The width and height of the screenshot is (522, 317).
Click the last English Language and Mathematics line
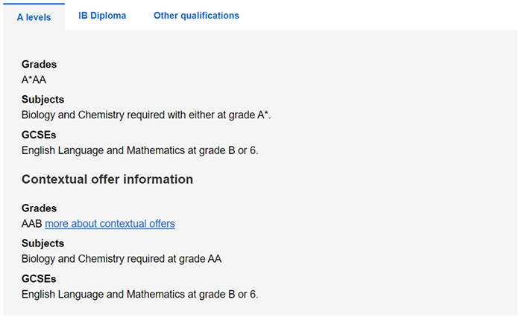click(x=139, y=294)
